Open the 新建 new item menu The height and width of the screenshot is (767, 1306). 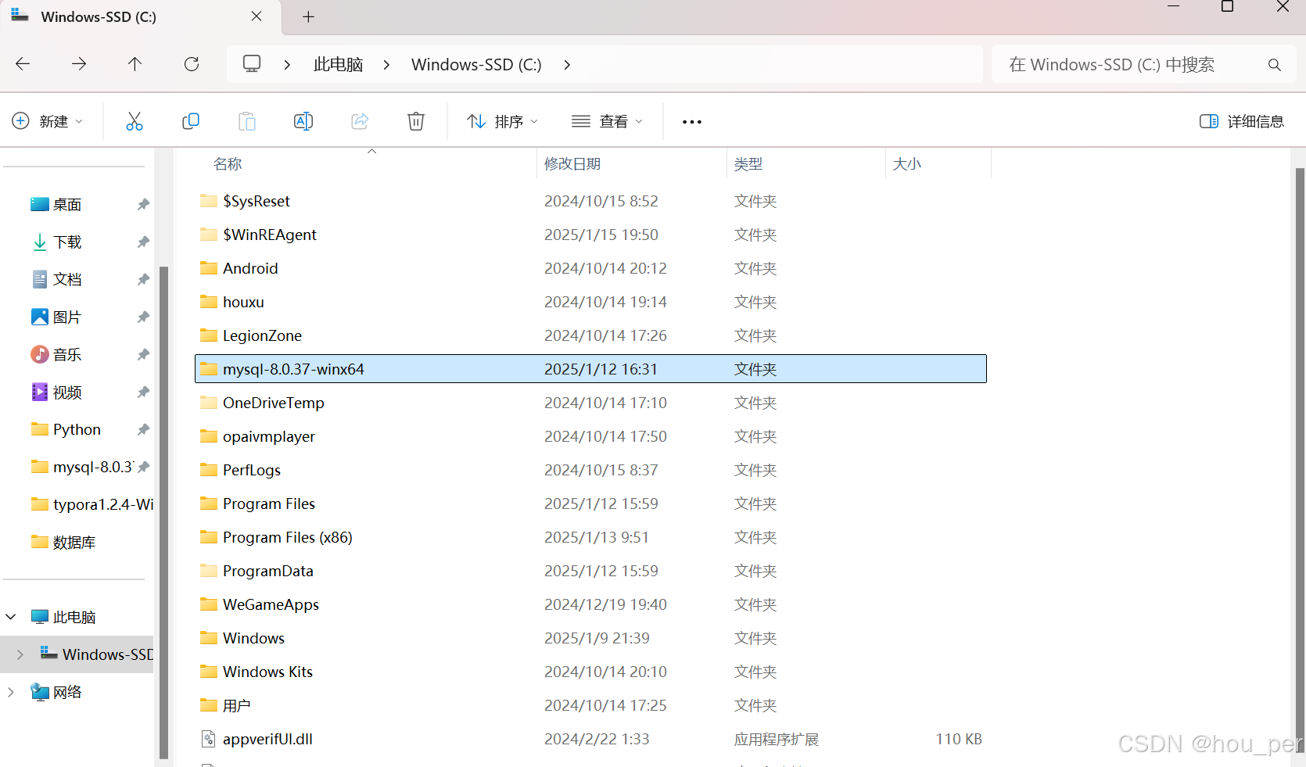coord(48,121)
